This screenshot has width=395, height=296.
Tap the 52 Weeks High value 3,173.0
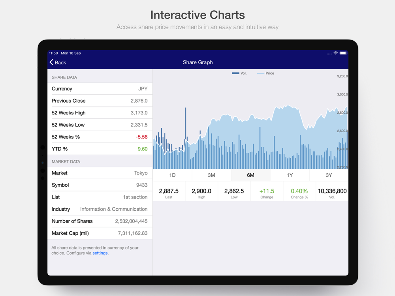pos(139,113)
